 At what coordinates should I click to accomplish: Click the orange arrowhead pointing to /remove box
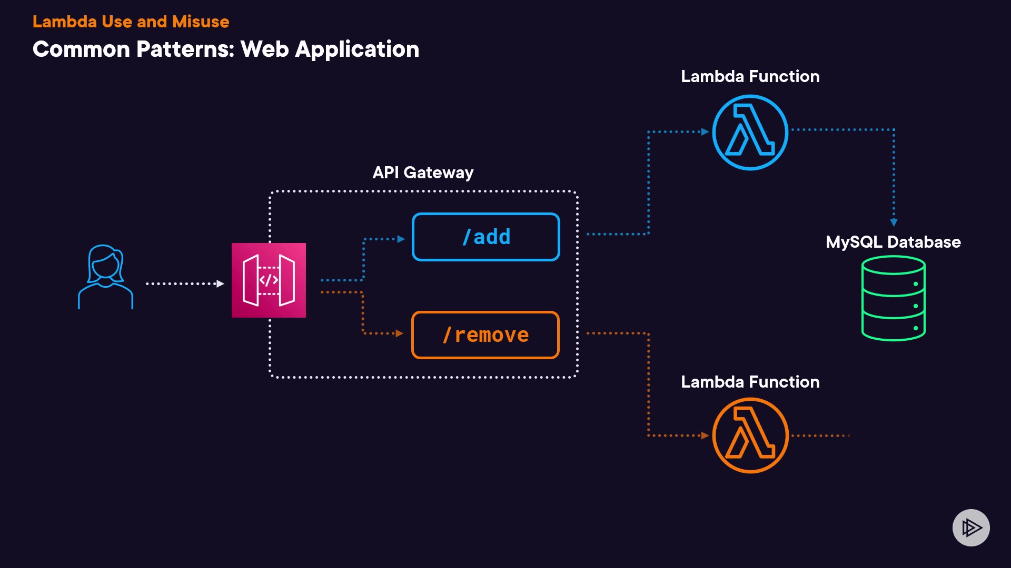pyautogui.click(x=399, y=333)
